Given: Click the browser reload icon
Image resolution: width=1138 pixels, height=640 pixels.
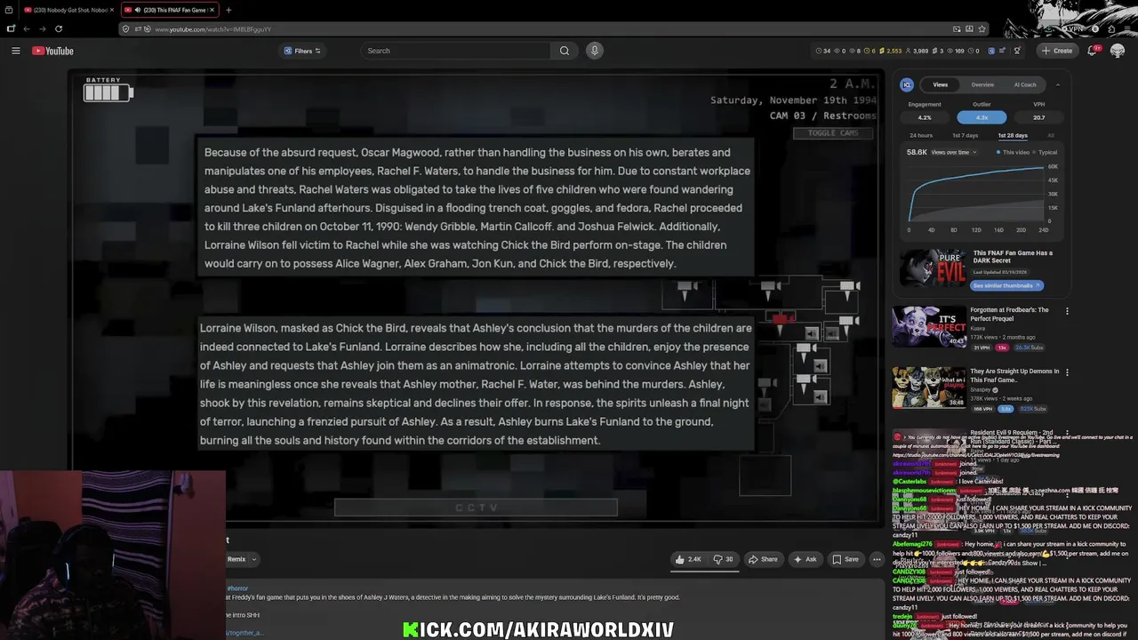Looking at the screenshot, I should click(x=59, y=28).
